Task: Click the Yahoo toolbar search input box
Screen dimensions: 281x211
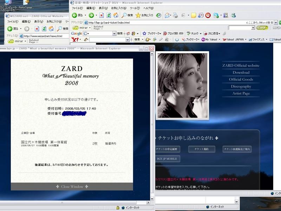Action: [x=107, y=40]
